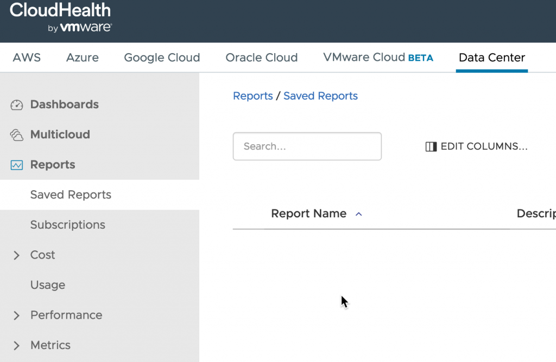The image size is (556, 362).
Task: Click the BETA badge next to VMware Cloud
Action: point(421,57)
